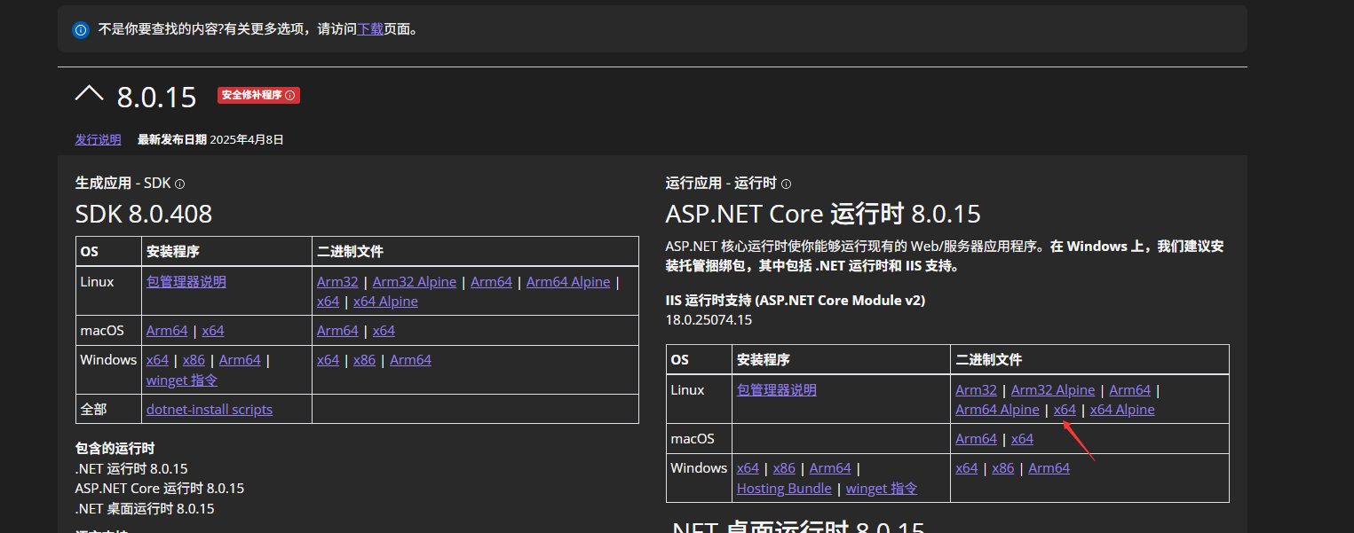Download SDK Linux Arm32 binary
Viewport: 1354px width, 533px height.
[337, 281]
